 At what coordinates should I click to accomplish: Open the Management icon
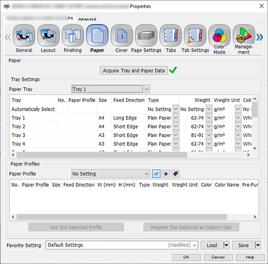(x=244, y=36)
